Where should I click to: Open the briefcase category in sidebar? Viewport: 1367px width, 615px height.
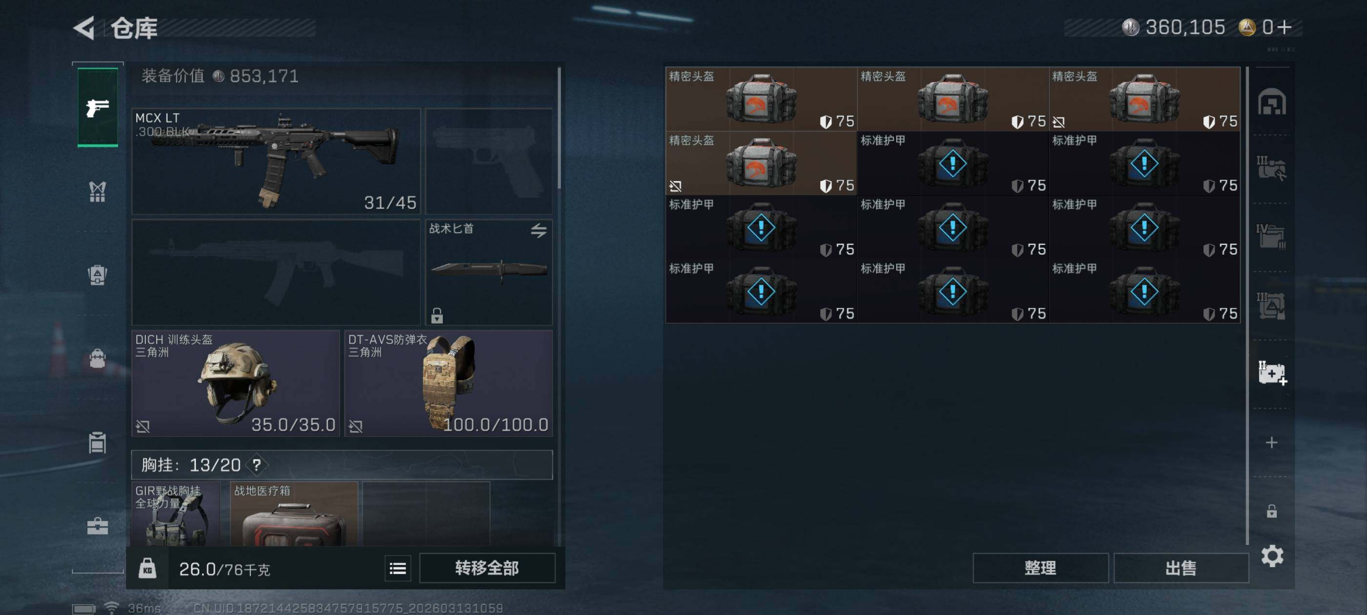(97, 526)
